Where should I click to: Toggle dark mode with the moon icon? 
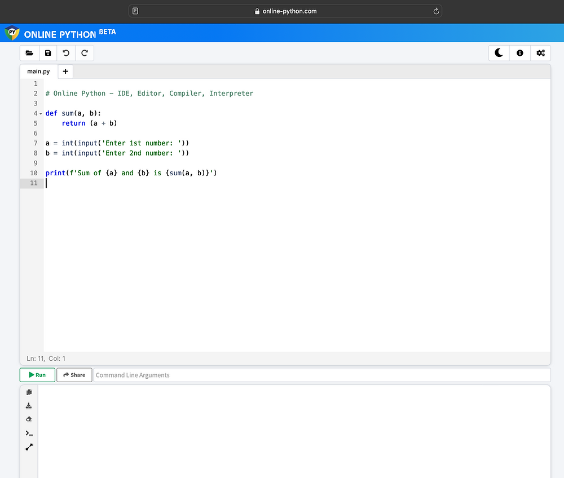499,53
